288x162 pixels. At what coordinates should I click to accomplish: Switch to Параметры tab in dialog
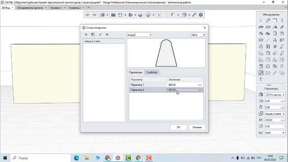[x=135, y=72]
